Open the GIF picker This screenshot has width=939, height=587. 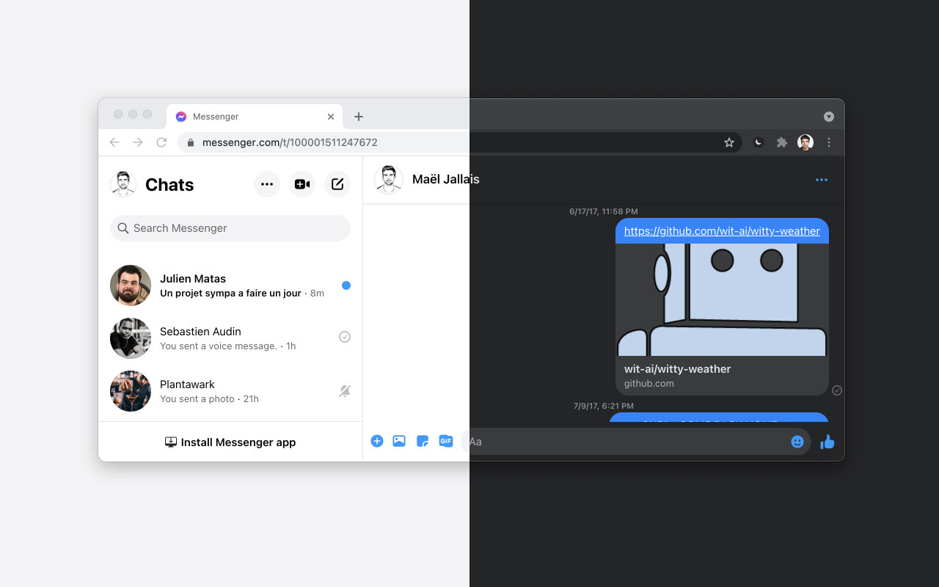[x=446, y=441]
